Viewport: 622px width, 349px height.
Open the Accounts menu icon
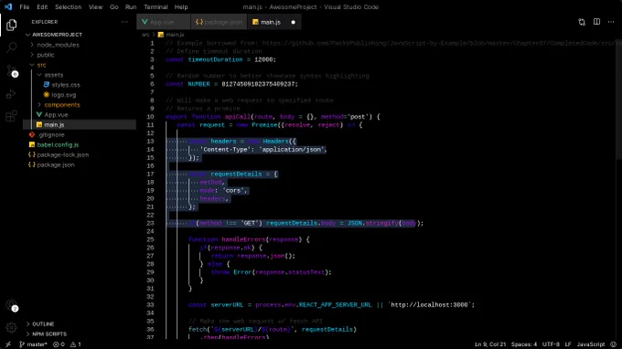[11, 305]
